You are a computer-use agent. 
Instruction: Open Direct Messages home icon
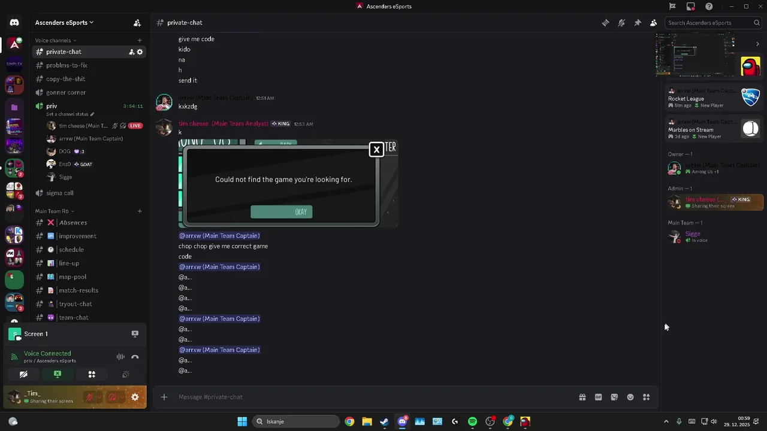tap(14, 23)
